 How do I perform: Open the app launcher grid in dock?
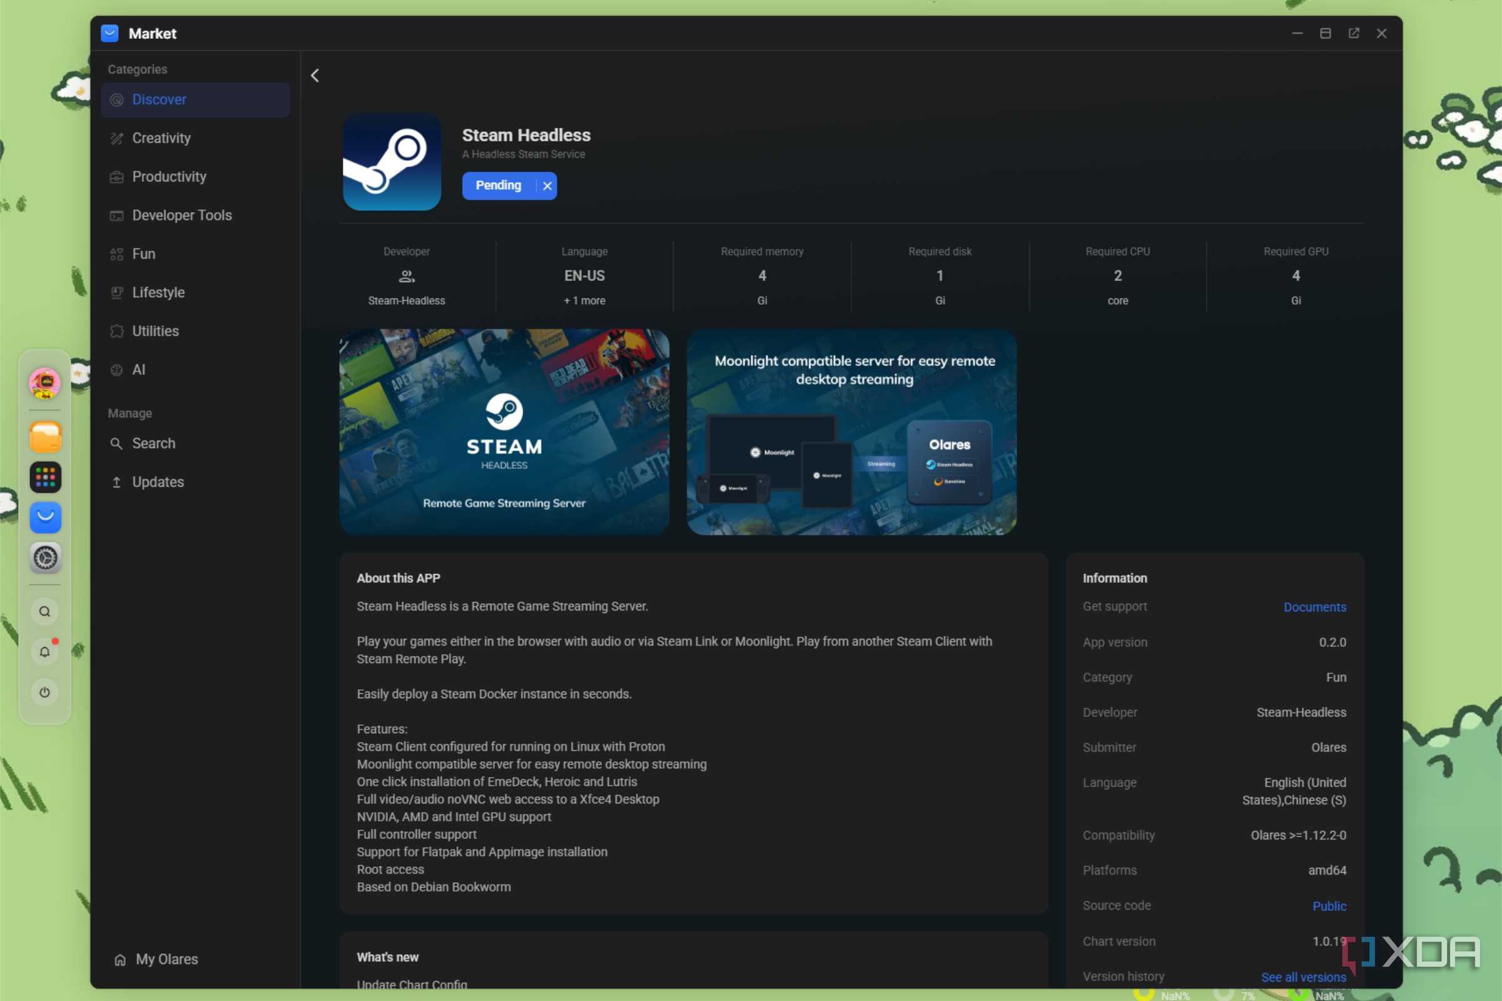tap(45, 477)
